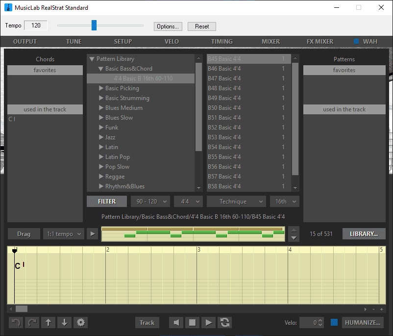Click the Track button
Screen dimensions: 393x336
pos(147,322)
